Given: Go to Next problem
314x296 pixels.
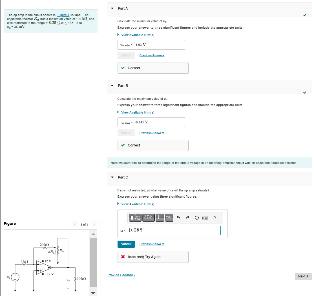Looking at the screenshot, I should click(x=303, y=276).
